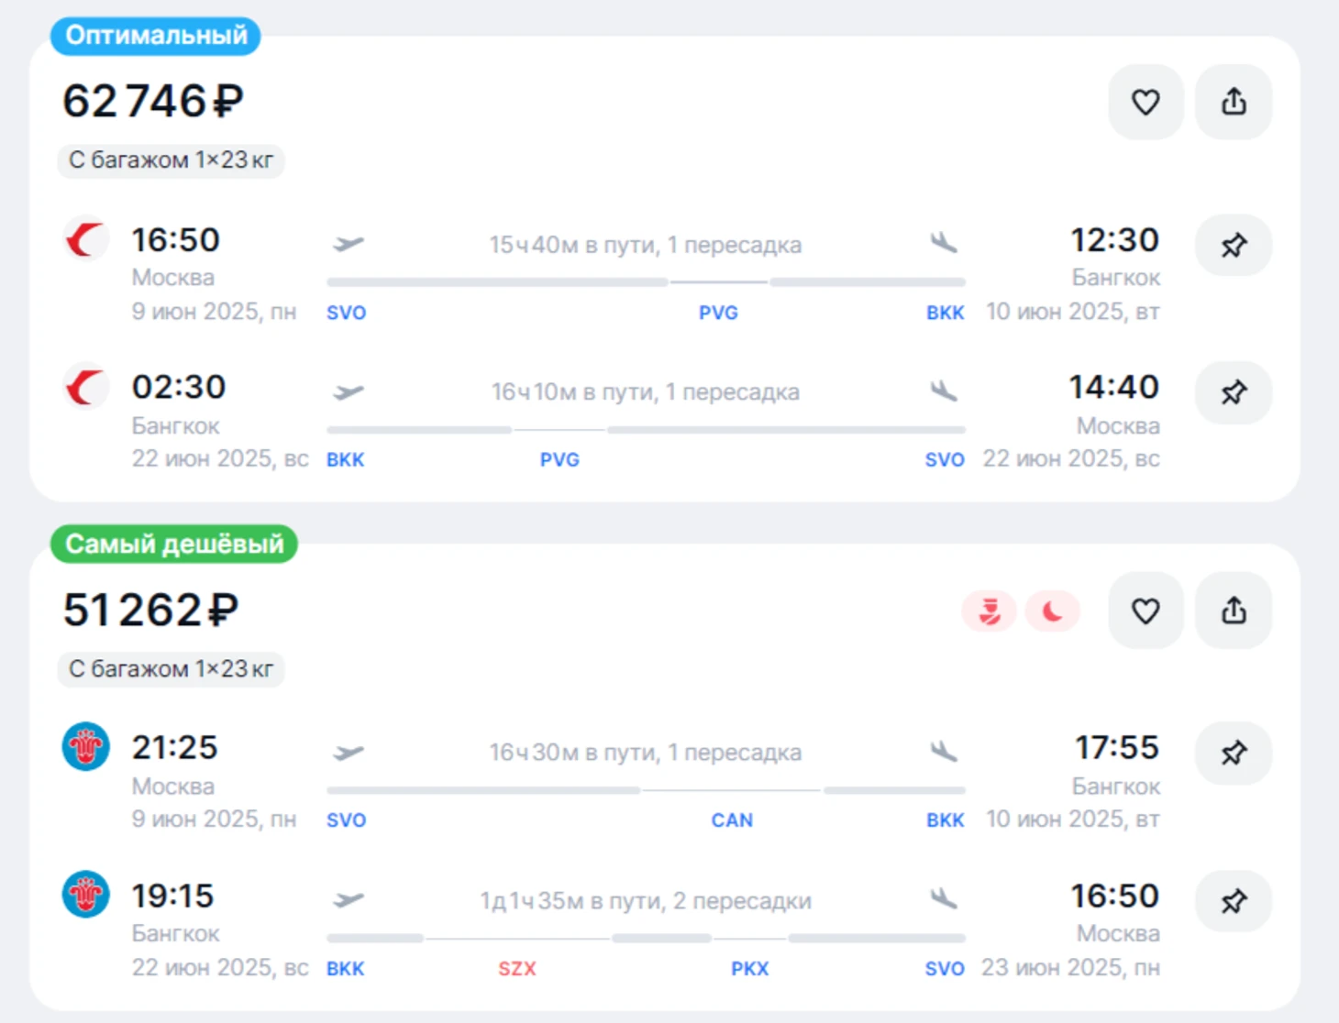Favorite the 51 262₽ ticket with heart
The image size is (1339, 1023).
point(1145,610)
